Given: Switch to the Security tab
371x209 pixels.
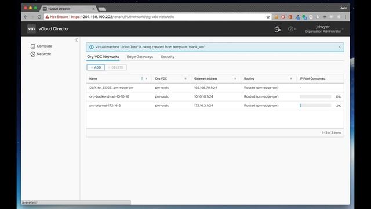Looking at the screenshot, I should [168, 57].
